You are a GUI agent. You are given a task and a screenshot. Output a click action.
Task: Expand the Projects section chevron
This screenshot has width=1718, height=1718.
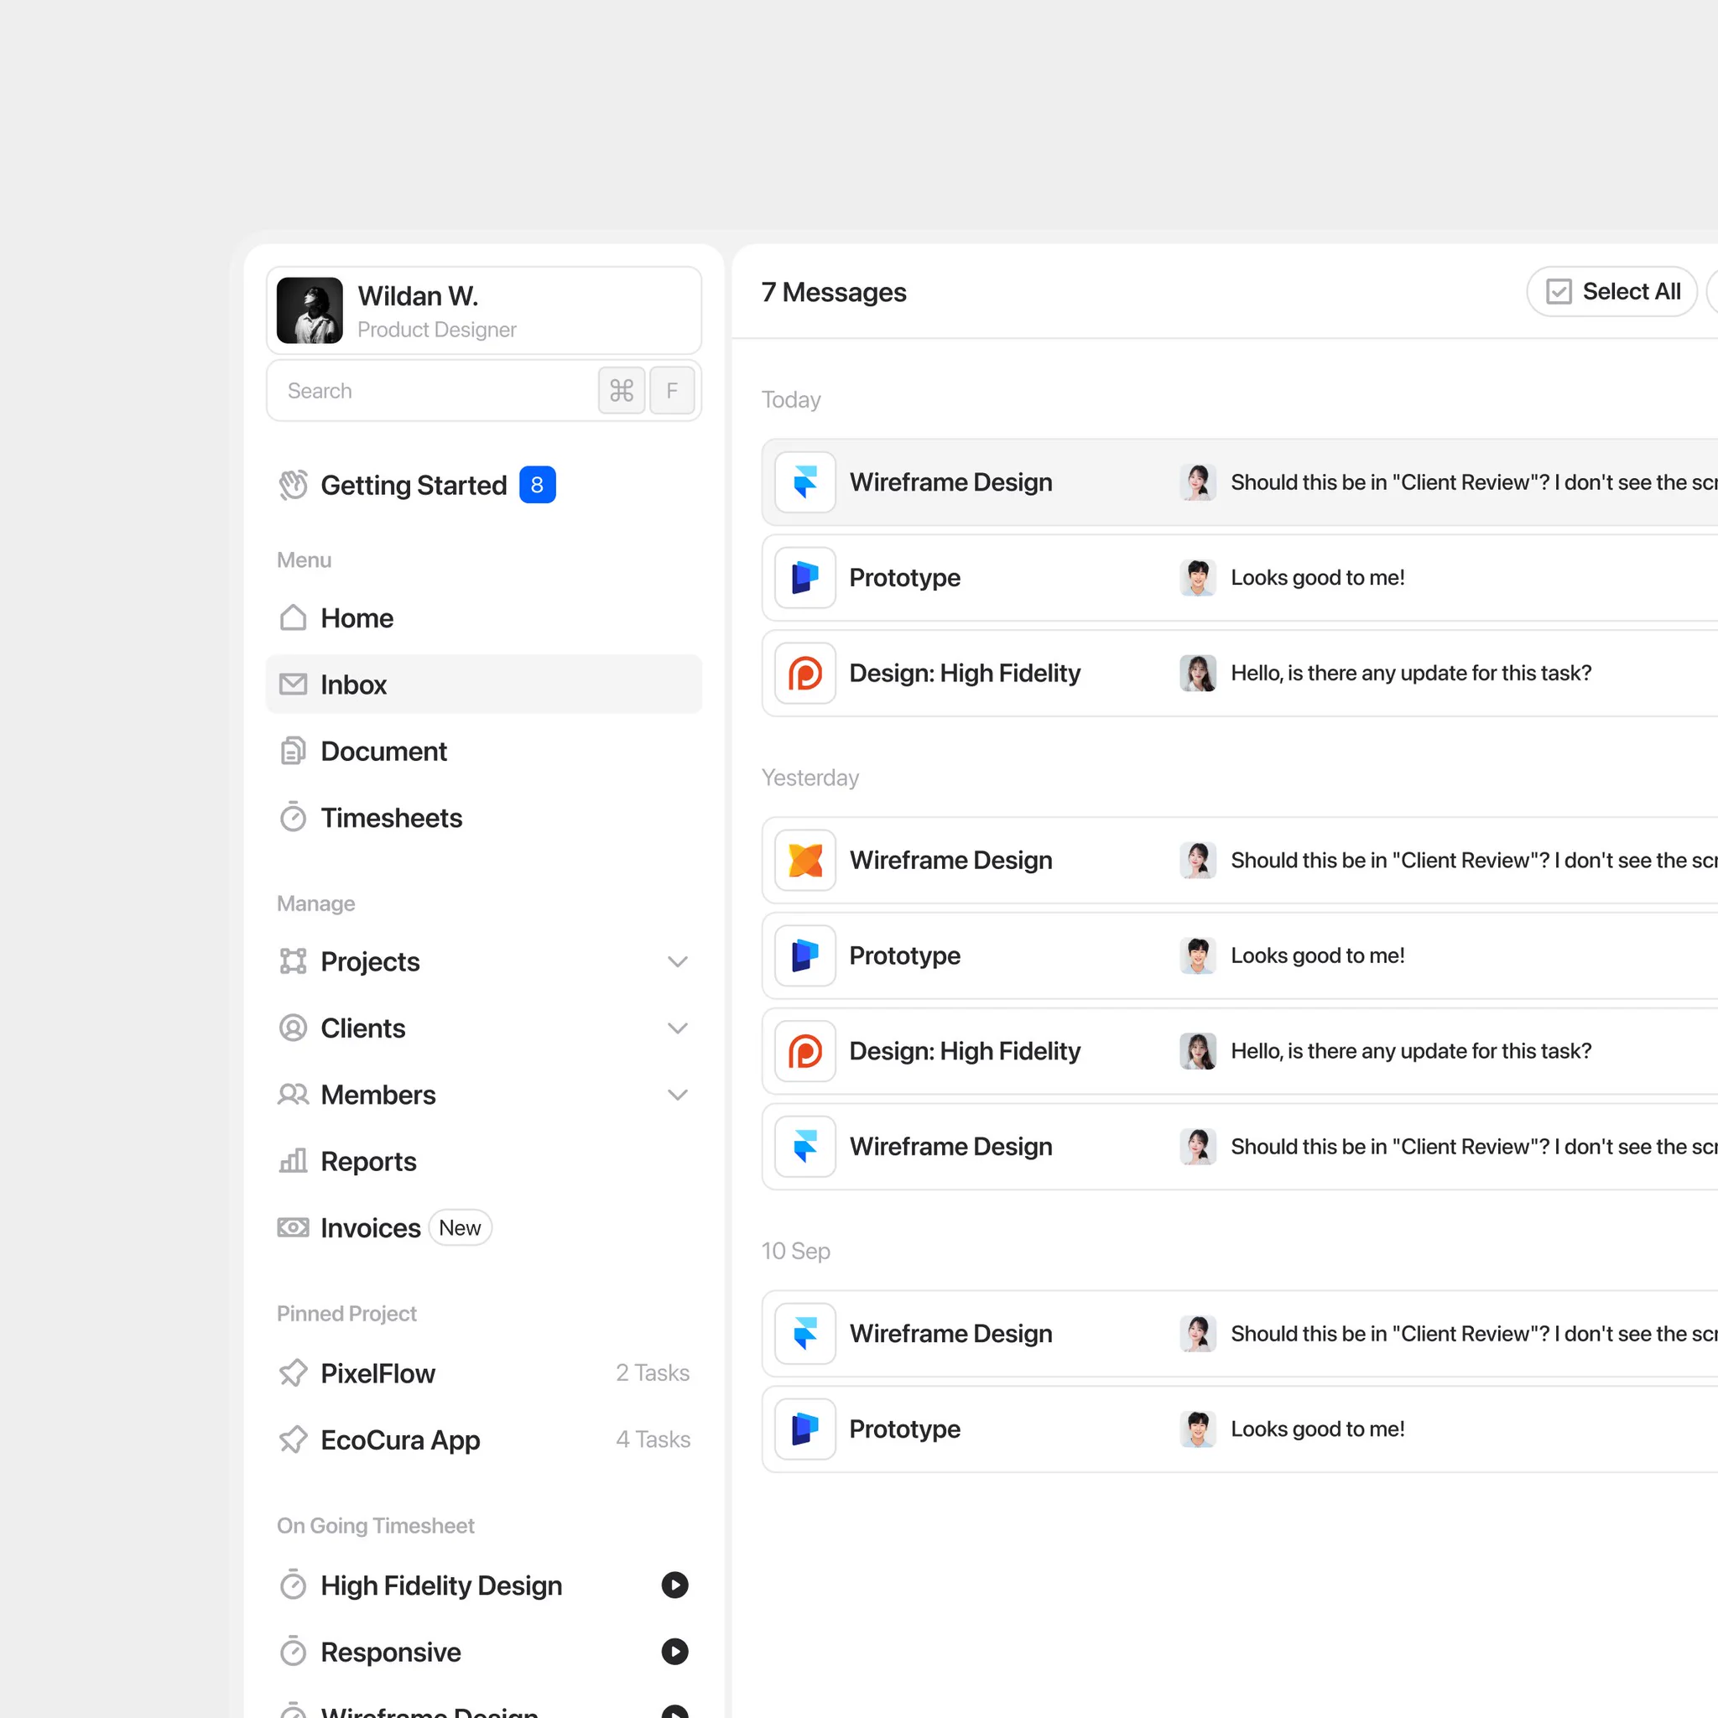678,961
